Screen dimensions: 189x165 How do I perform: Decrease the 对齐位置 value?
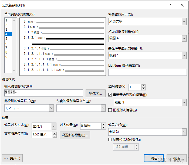(x=103, y=127)
